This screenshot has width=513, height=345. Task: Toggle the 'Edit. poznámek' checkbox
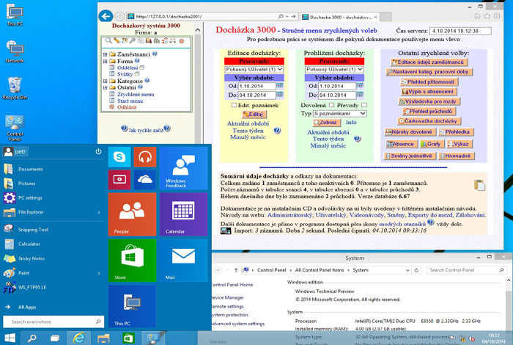click(235, 105)
